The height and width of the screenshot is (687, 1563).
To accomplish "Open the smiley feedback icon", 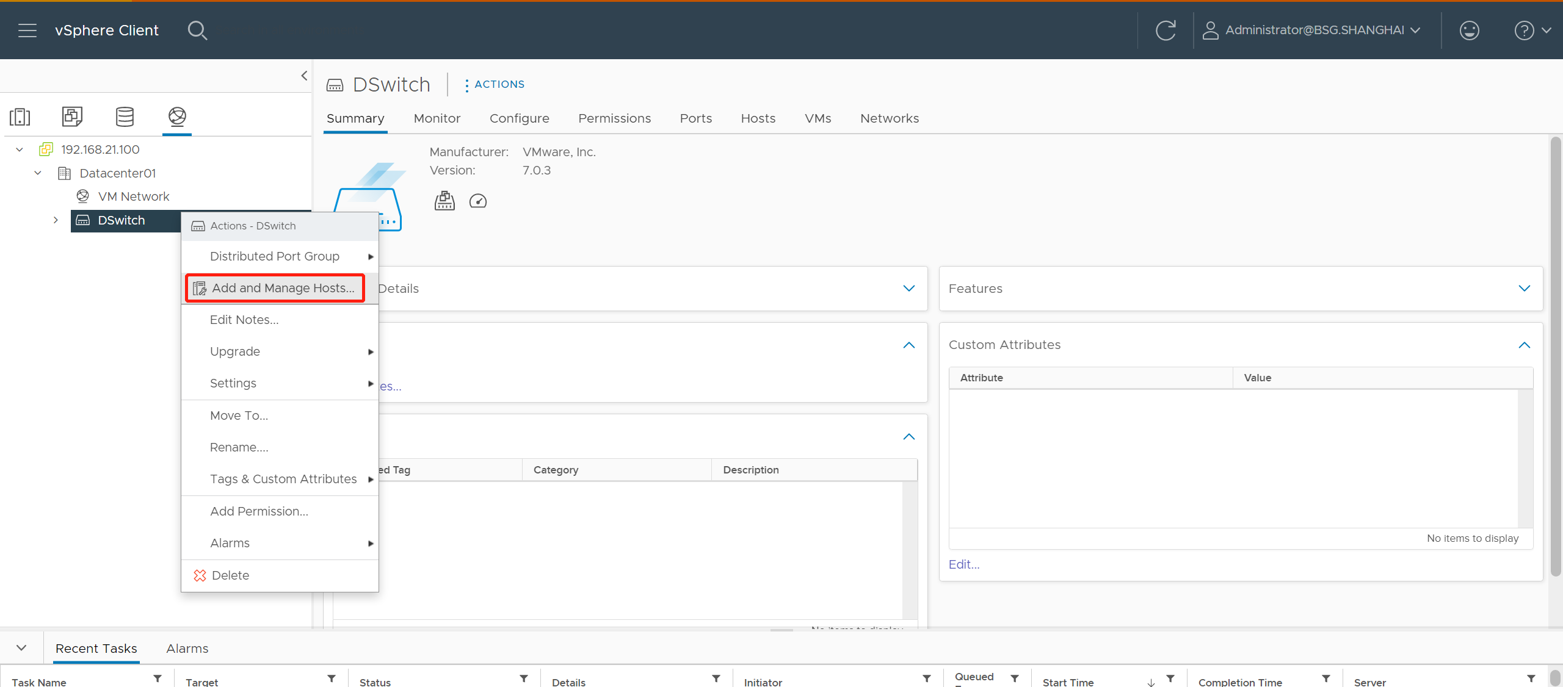I will point(1469,30).
